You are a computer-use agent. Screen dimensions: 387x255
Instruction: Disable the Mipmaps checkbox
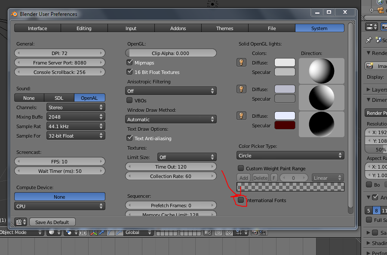129,62
